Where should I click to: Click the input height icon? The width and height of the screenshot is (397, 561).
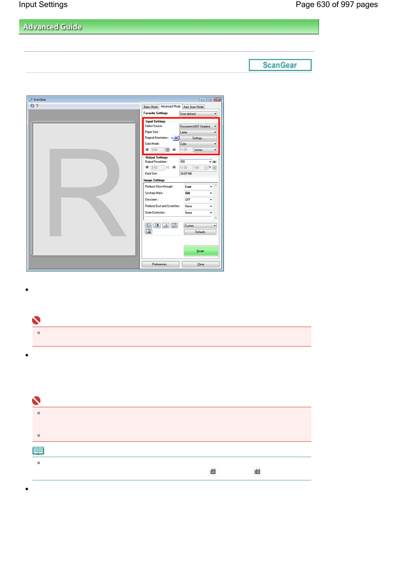[x=174, y=150]
